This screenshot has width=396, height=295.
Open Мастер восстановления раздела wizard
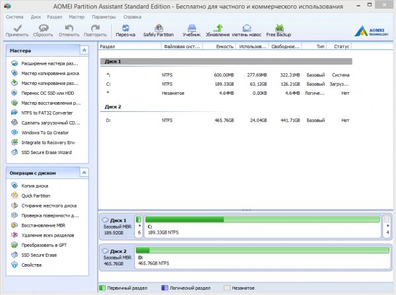(46, 103)
